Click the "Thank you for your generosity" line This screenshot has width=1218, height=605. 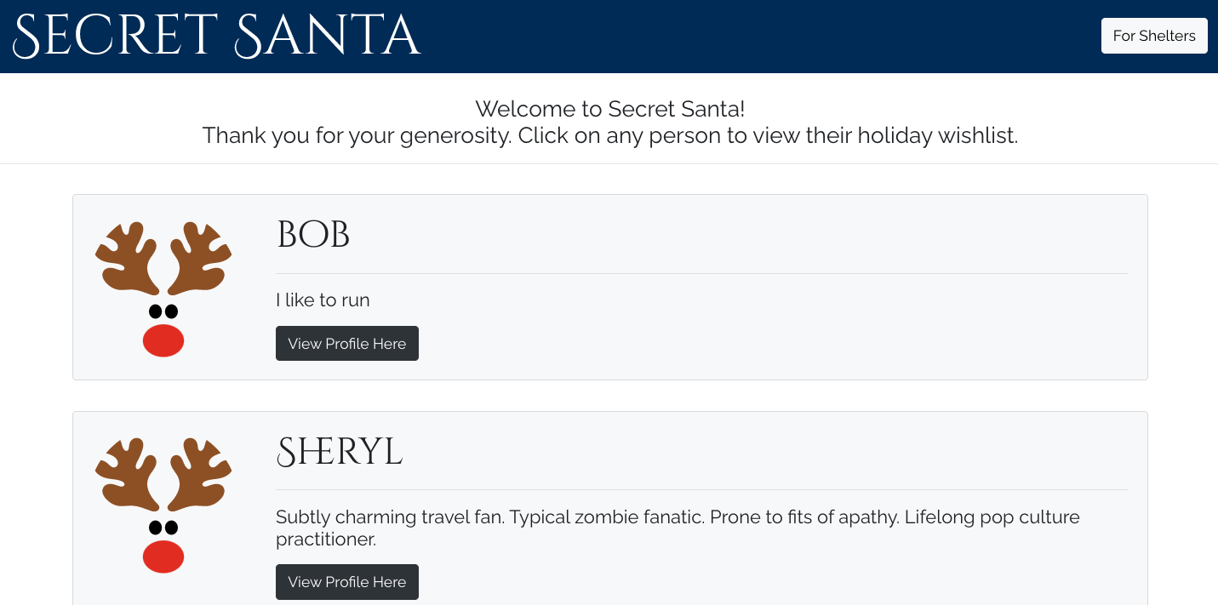pyautogui.click(x=609, y=135)
